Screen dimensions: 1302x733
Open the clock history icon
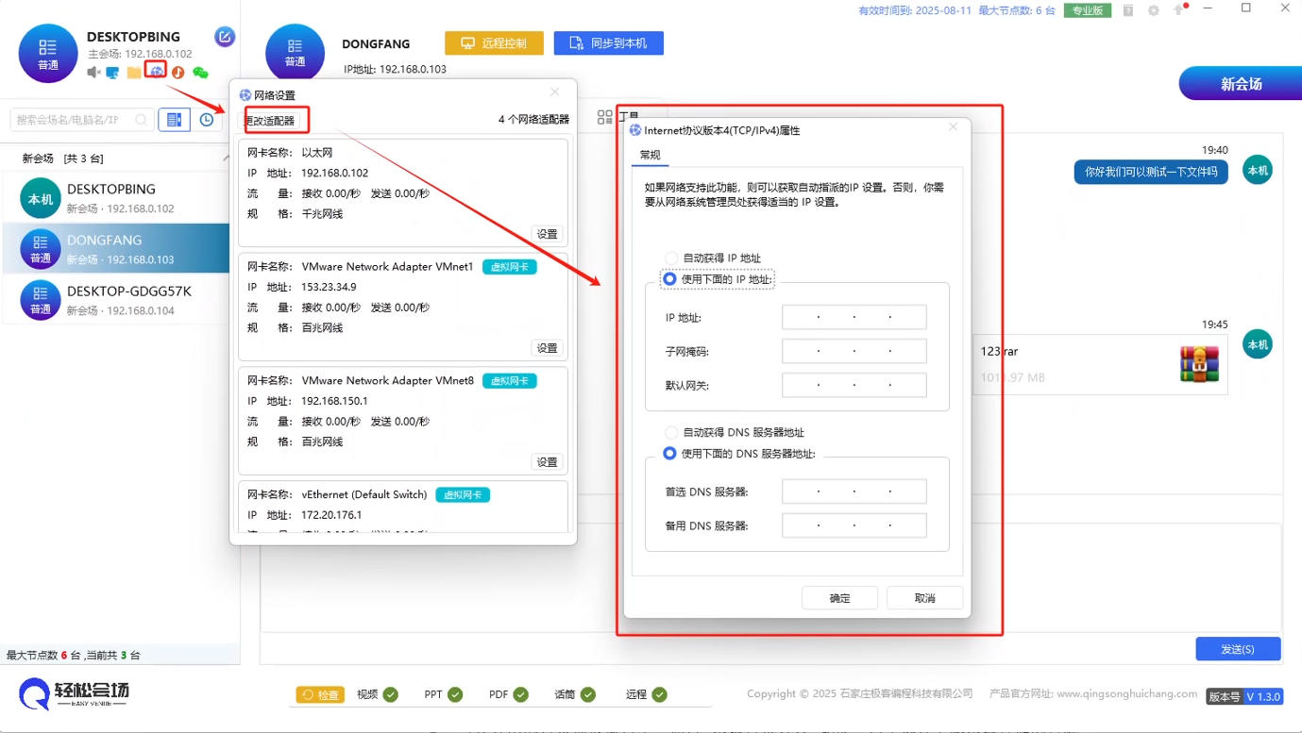[x=206, y=120]
